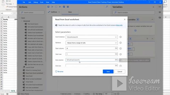170x95 pixels.
Task: Save the flow with the toolbar save icon
Action: (48, 7)
